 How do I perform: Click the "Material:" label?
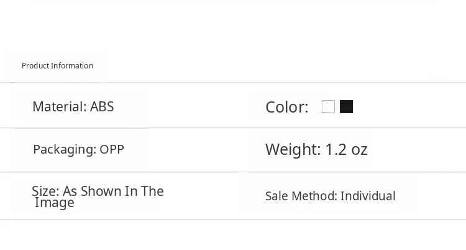click(x=60, y=106)
